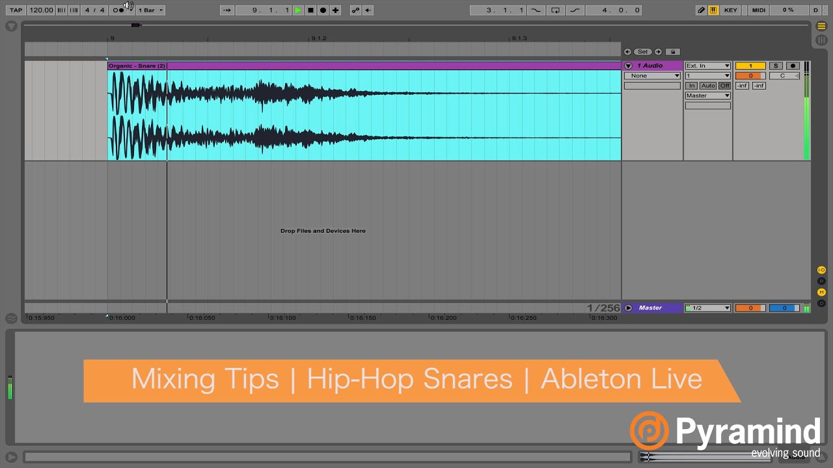Enable KEY map mode
The image size is (833, 468).
(731, 10)
